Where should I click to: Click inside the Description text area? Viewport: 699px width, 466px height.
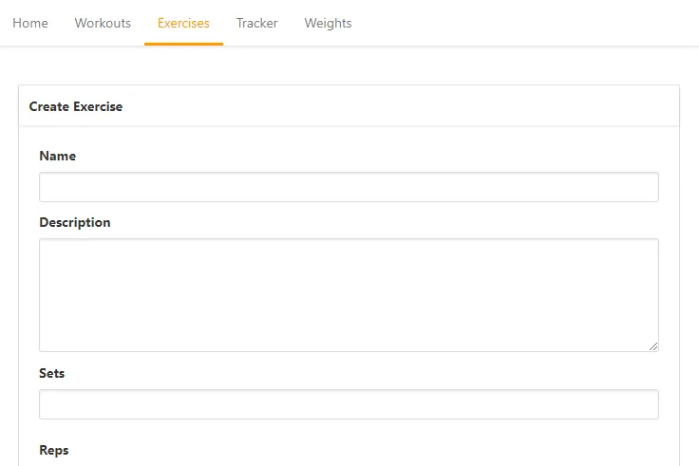349,294
